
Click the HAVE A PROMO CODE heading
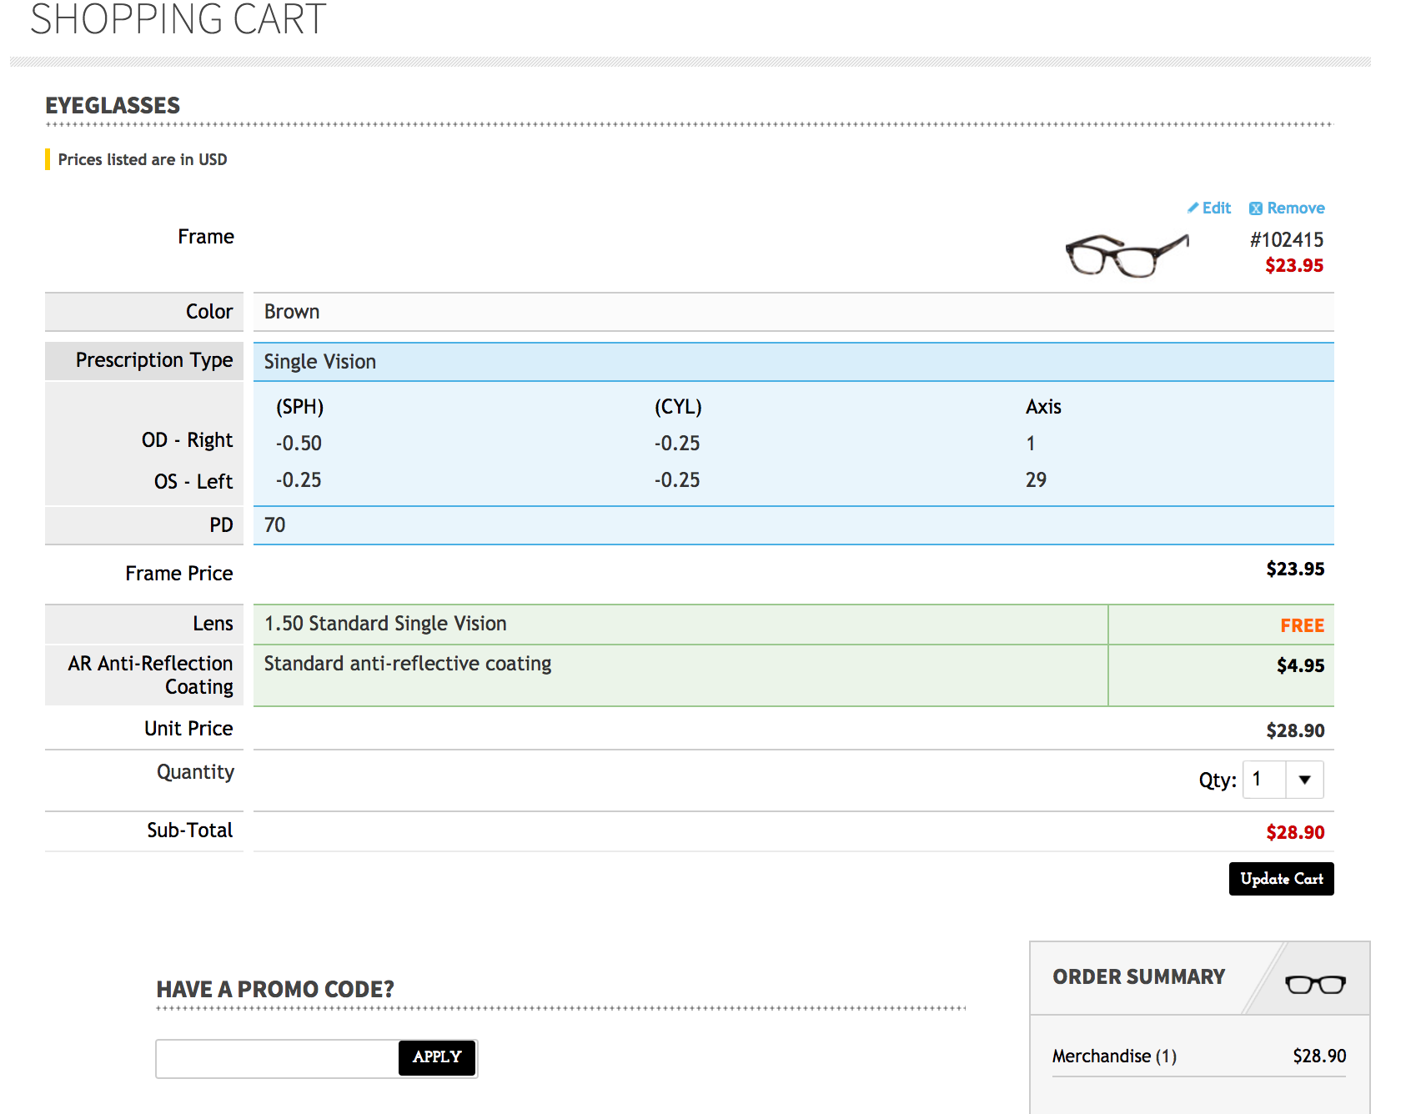pos(275,989)
